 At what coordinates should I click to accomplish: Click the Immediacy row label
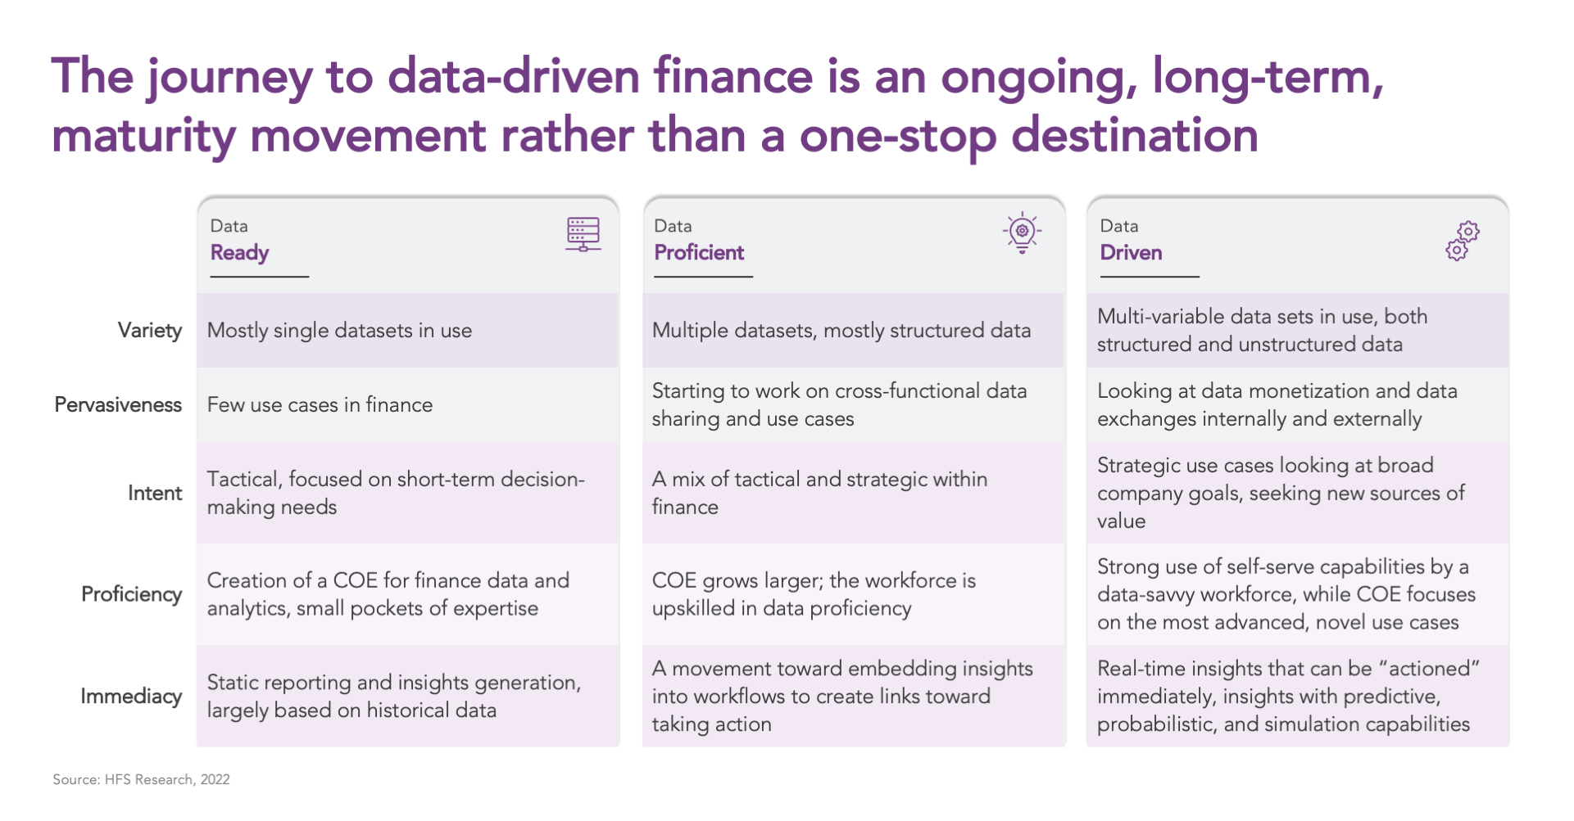131,697
